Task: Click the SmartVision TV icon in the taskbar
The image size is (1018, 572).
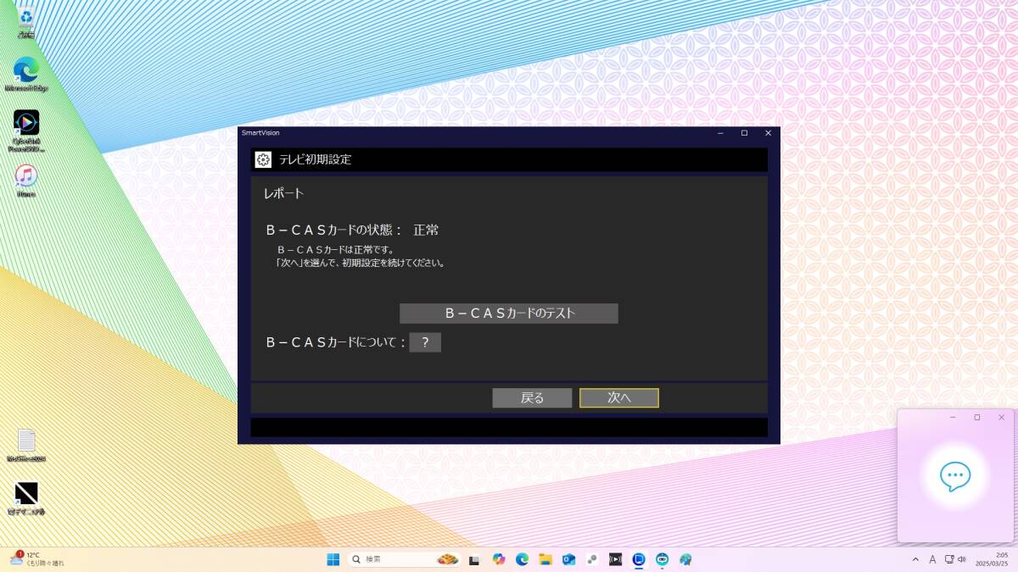Action: click(639, 559)
